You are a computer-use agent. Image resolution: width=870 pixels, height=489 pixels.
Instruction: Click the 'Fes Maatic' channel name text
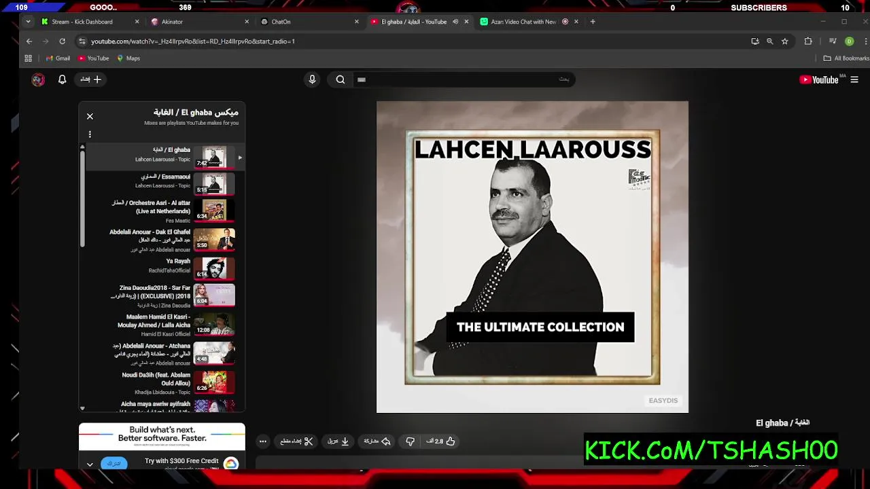tap(178, 221)
